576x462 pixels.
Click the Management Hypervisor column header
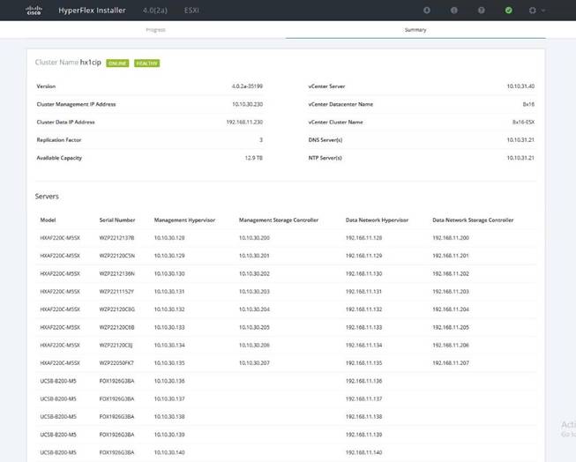(x=184, y=220)
